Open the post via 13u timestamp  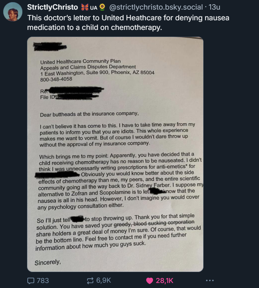(x=215, y=7)
